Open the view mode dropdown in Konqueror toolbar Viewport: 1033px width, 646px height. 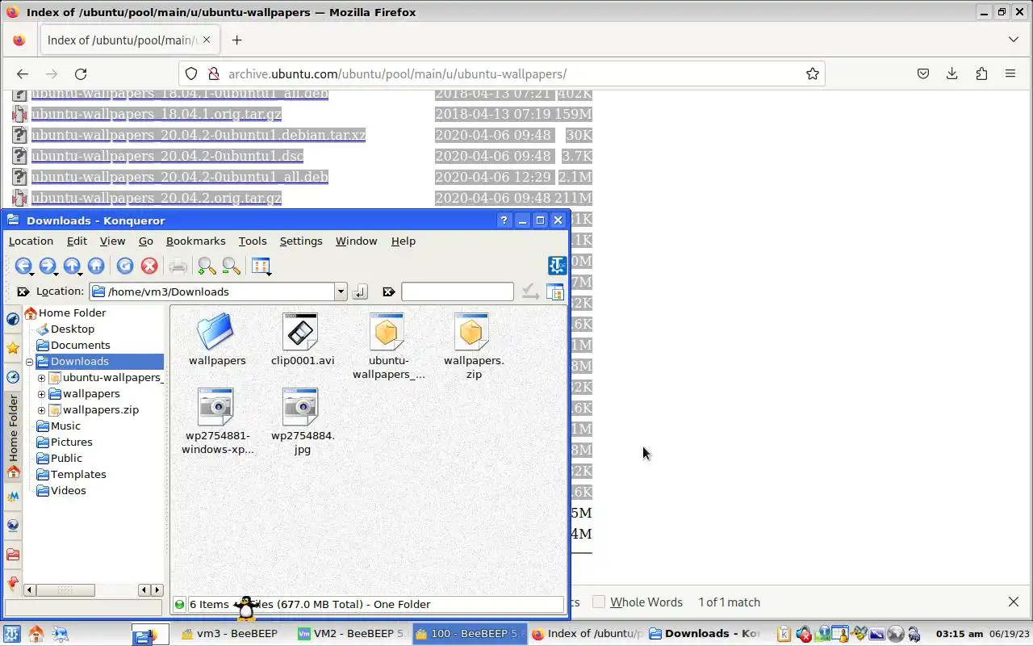261,266
